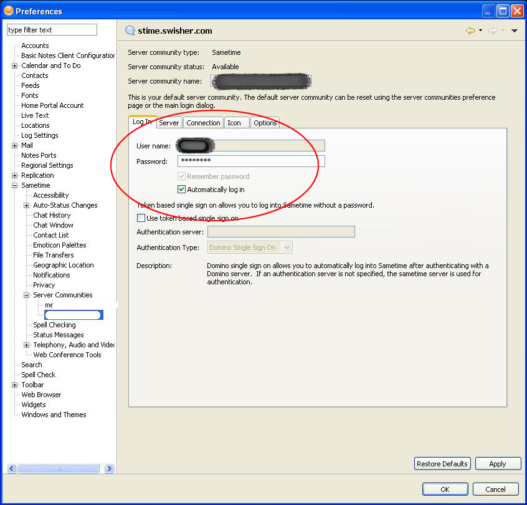Select Spell Checking under Sametime
The width and height of the screenshot is (527, 505).
tap(54, 325)
